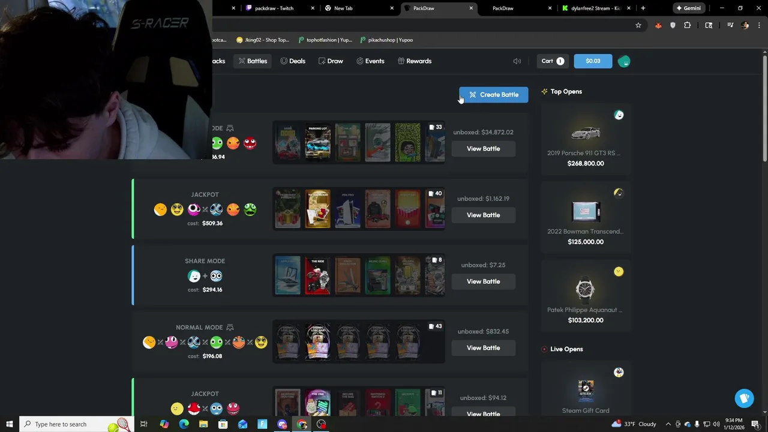The width and height of the screenshot is (768, 432).
Task: Click the 33 pack count badge
Action: pyautogui.click(x=436, y=127)
